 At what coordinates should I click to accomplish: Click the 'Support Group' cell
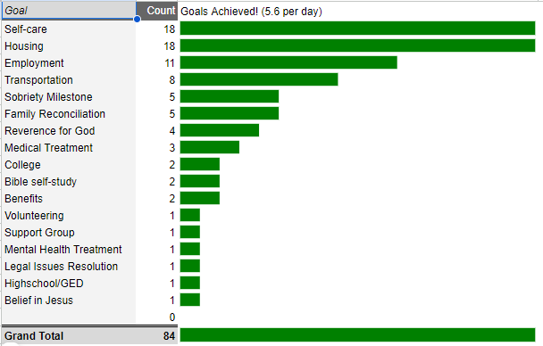point(69,232)
